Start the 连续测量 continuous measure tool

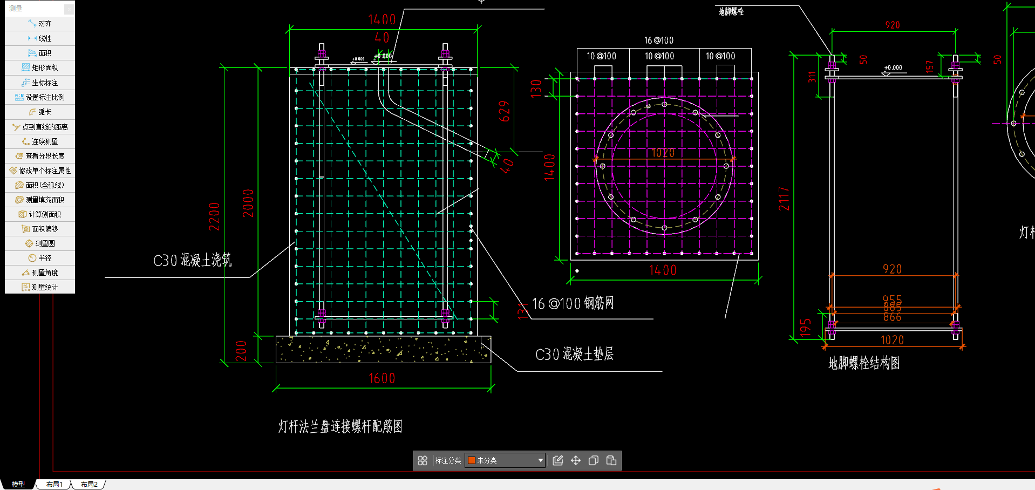click(40, 141)
